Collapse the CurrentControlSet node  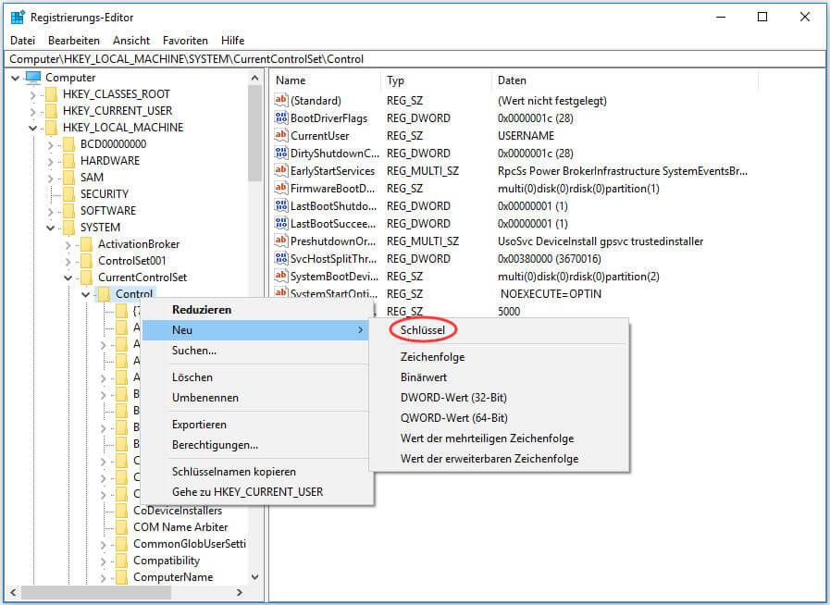click(x=68, y=278)
